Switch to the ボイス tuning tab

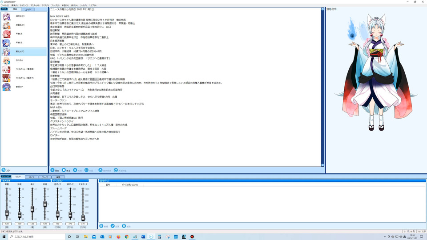pos(32,177)
